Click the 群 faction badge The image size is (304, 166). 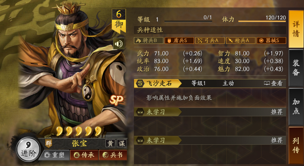pyautogui.click(x=48, y=143)
